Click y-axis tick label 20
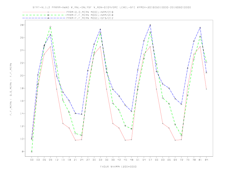225x174 pixels. 22,76
